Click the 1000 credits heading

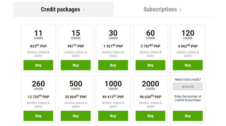113,84
